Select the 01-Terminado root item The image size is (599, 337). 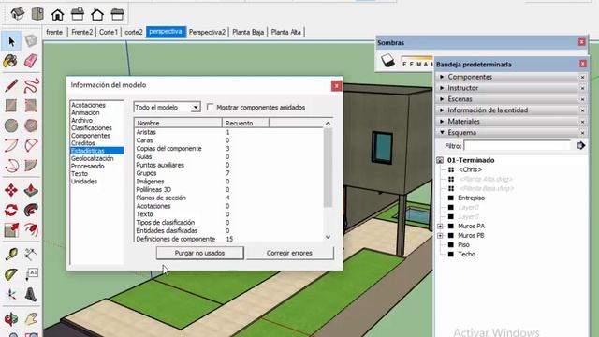pyautogui.click(x=471, y=160)
